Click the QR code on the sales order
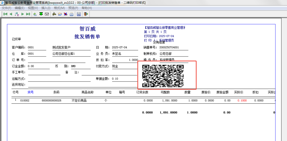 (163, 76)
